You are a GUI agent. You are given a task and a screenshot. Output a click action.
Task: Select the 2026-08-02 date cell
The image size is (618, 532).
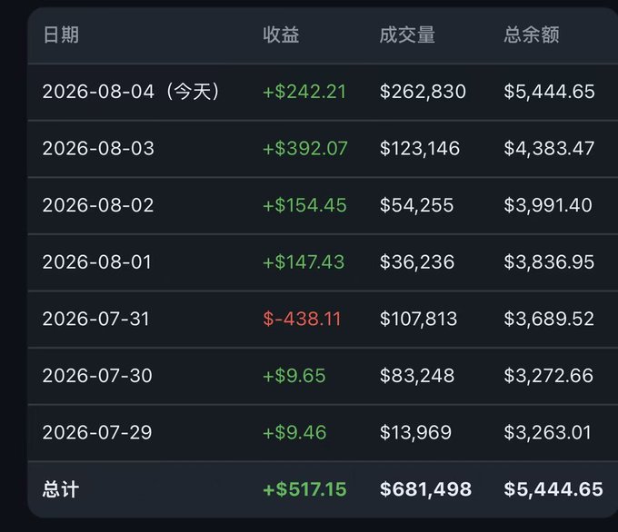click(98, 205)
